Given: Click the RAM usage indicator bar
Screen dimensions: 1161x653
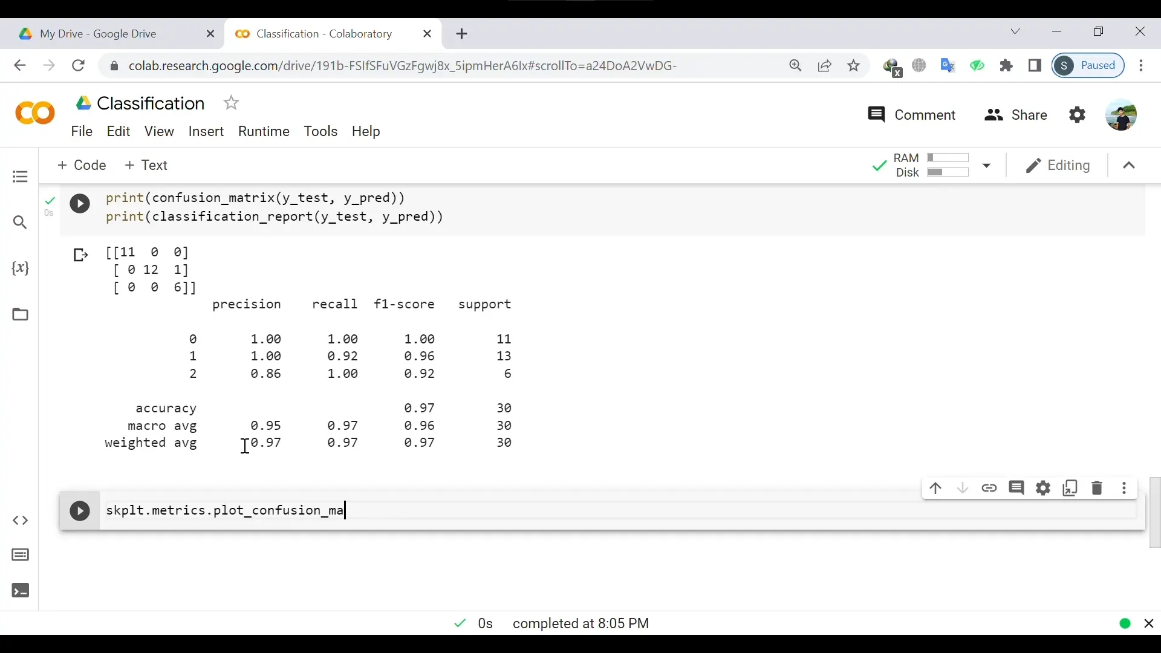Looking at the screenshot, I should click(x=949, y=159).
